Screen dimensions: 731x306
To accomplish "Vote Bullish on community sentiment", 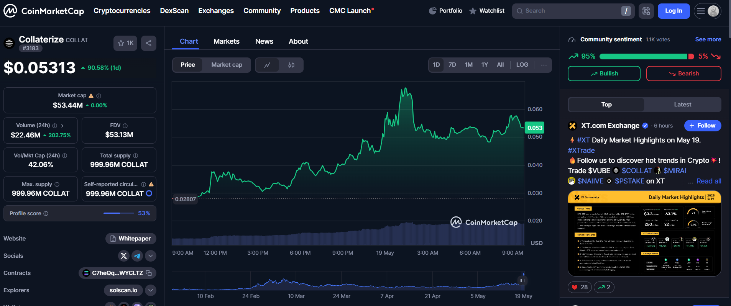I will tap(604, 74).
